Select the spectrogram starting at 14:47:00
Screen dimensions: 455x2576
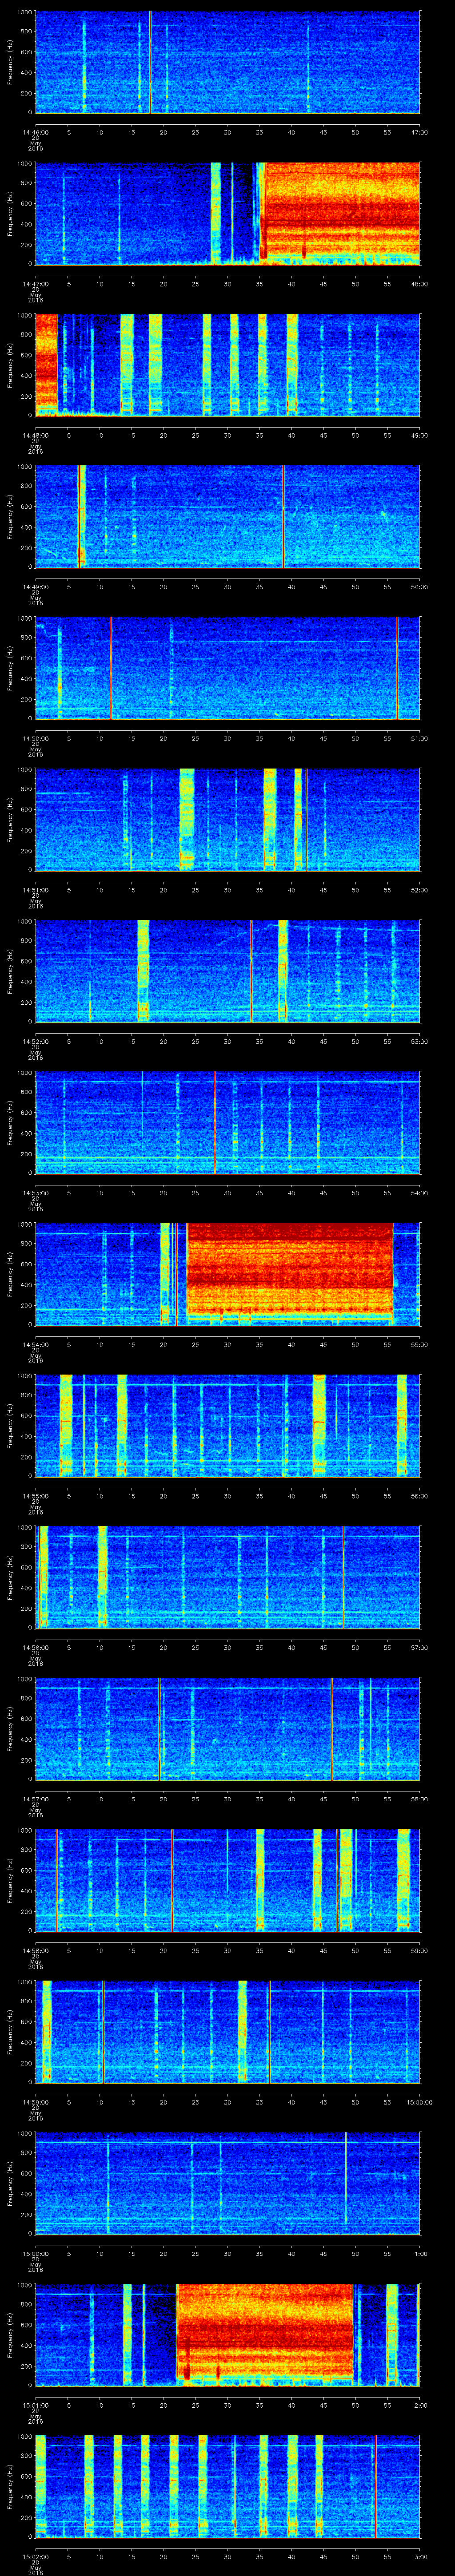pyautogui.click(x=227, y=213)
